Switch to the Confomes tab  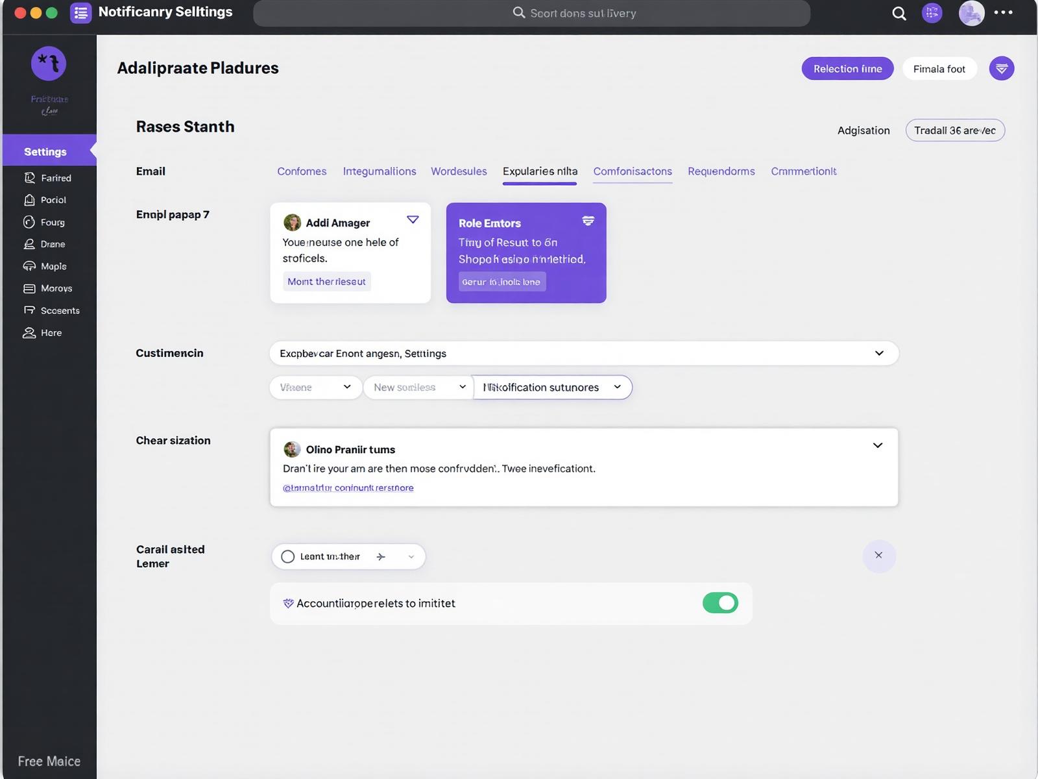[302, 171]
